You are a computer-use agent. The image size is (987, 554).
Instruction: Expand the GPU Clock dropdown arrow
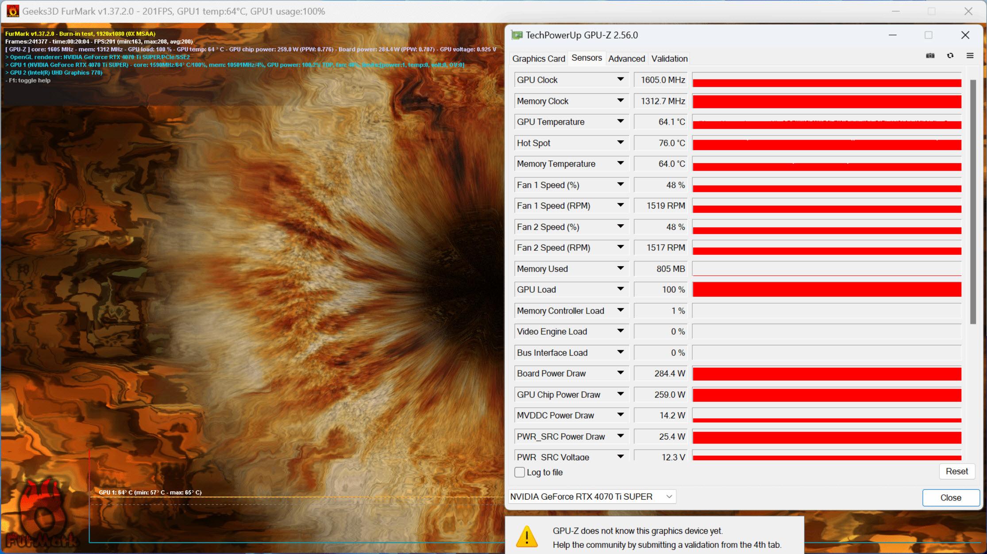point(620,79)
